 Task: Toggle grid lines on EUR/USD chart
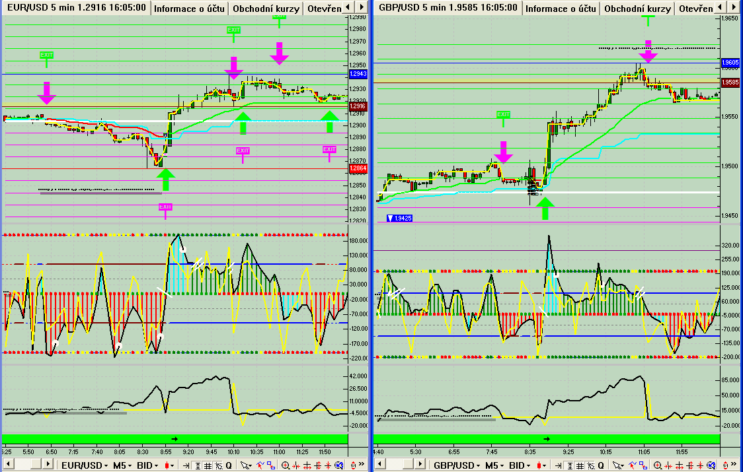click(208, 465)
